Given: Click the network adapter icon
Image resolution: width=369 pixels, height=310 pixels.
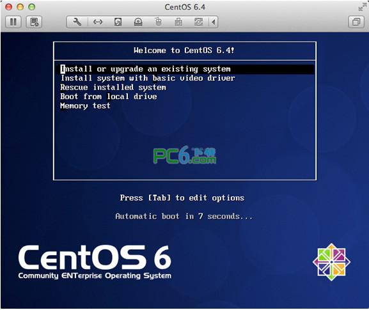Looking at the screenshot, I should coord(98,22).
